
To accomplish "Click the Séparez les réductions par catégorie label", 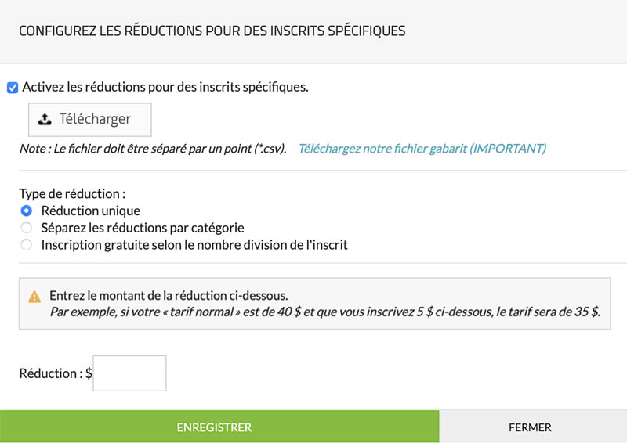I will click(x=143, y=228).
